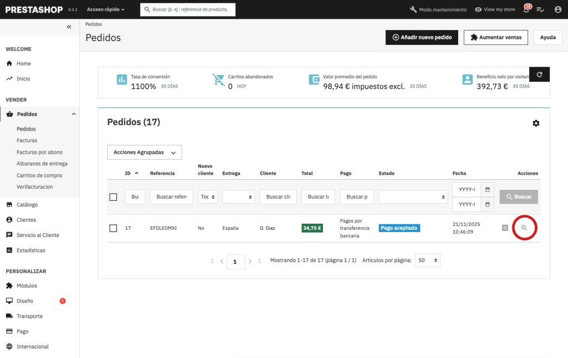Click the Buscar total filter field
This screenshot has width=568, height=358.
click(x=318, y=196)
